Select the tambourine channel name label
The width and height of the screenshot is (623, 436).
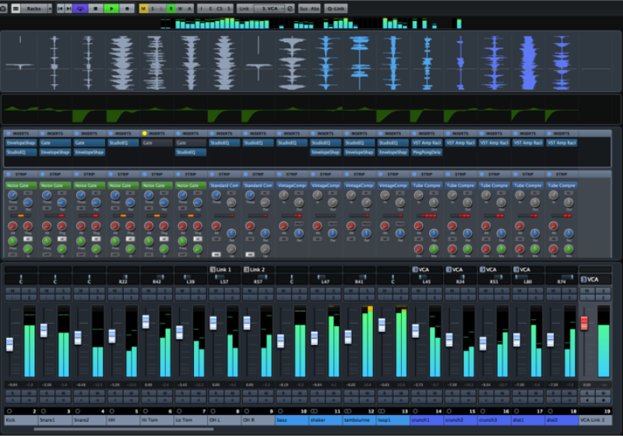coord(359,420)
